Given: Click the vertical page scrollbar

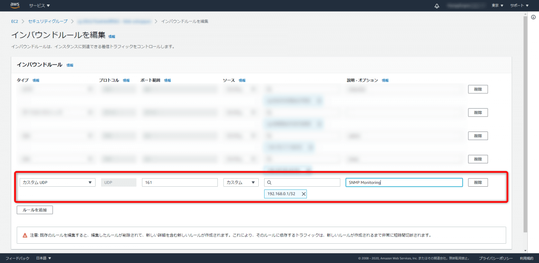Looking at the screenshot, I should point(526,123).
